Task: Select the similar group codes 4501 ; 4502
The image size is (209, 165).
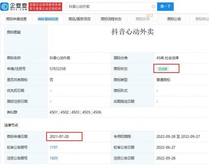Action: [75, 112]
